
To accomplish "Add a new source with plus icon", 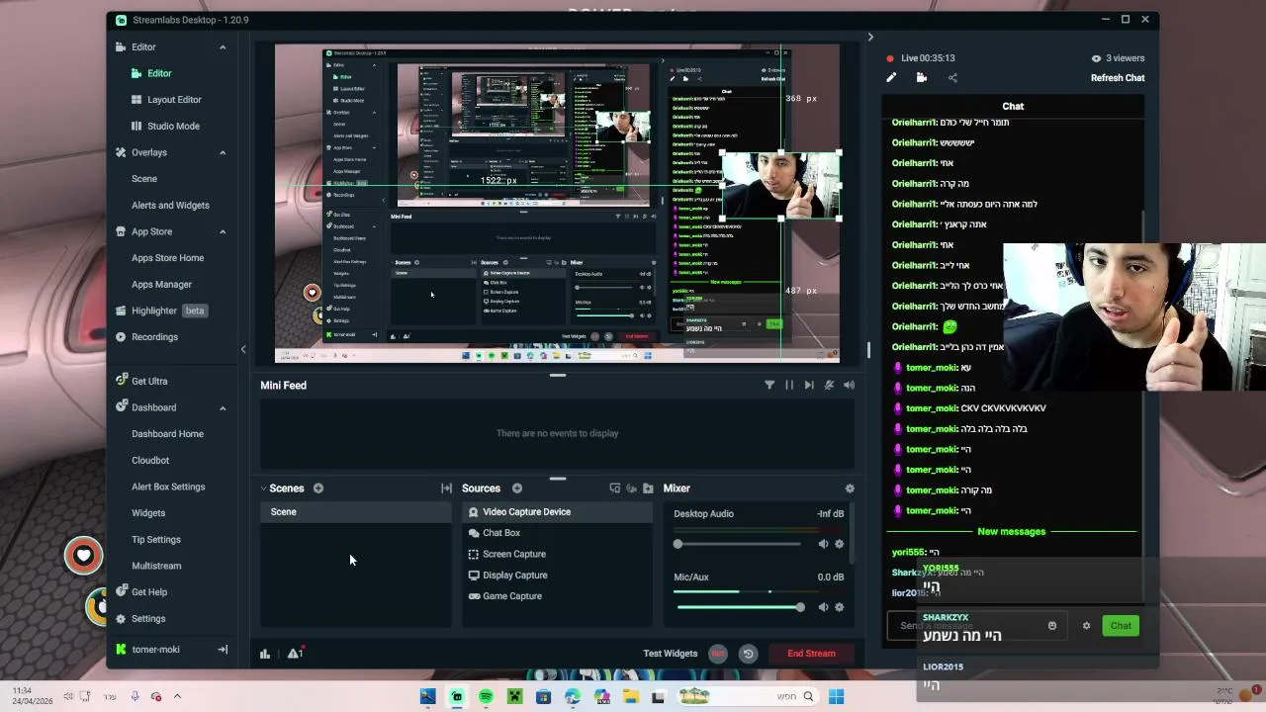I will pyautogui.click(x=517, y=489).
